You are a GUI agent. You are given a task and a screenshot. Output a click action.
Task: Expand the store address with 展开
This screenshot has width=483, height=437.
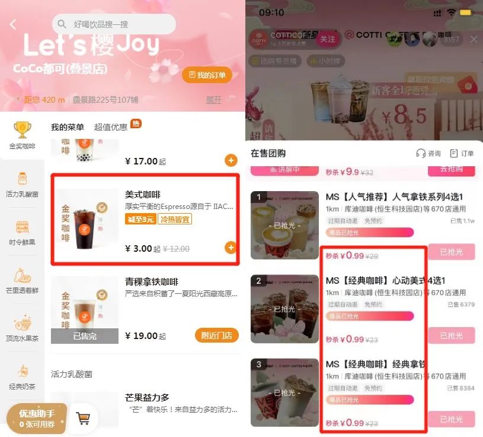[214, 100]
